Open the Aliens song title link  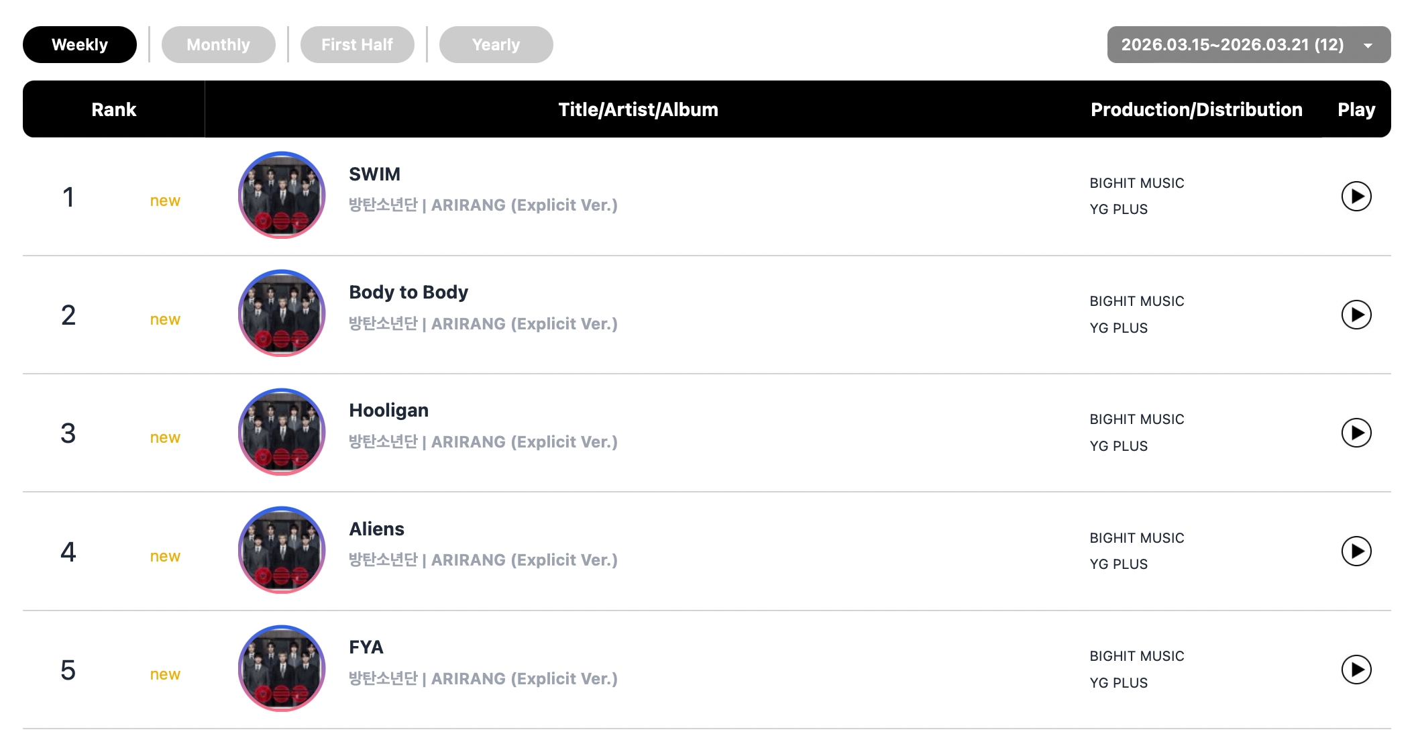click(376, 529)
